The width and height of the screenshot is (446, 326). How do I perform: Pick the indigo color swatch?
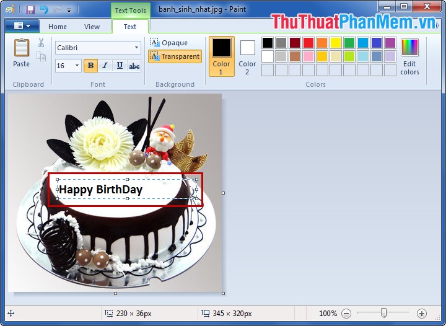tap(377, 43)
